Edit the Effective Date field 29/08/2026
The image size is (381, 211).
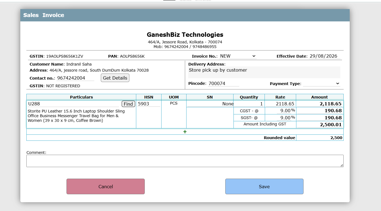coord(325,56)
